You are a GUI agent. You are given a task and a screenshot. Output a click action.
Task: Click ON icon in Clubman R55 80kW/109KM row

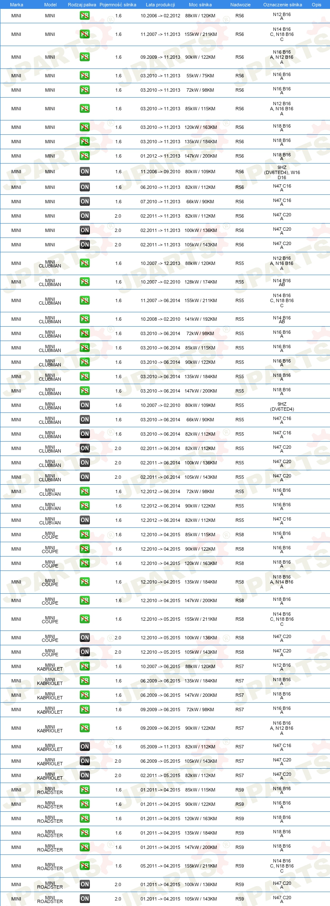point(84,405)
